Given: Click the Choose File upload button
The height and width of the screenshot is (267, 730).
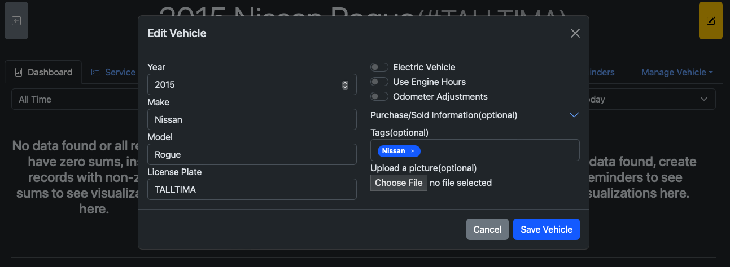Looking at the screenshot, I should (399, 183).
